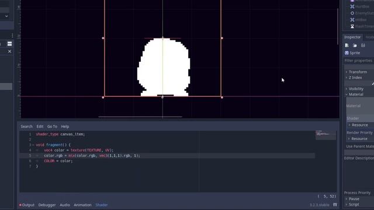
Task: Select the Inspector dock tab
Action: tap(352, 37)
